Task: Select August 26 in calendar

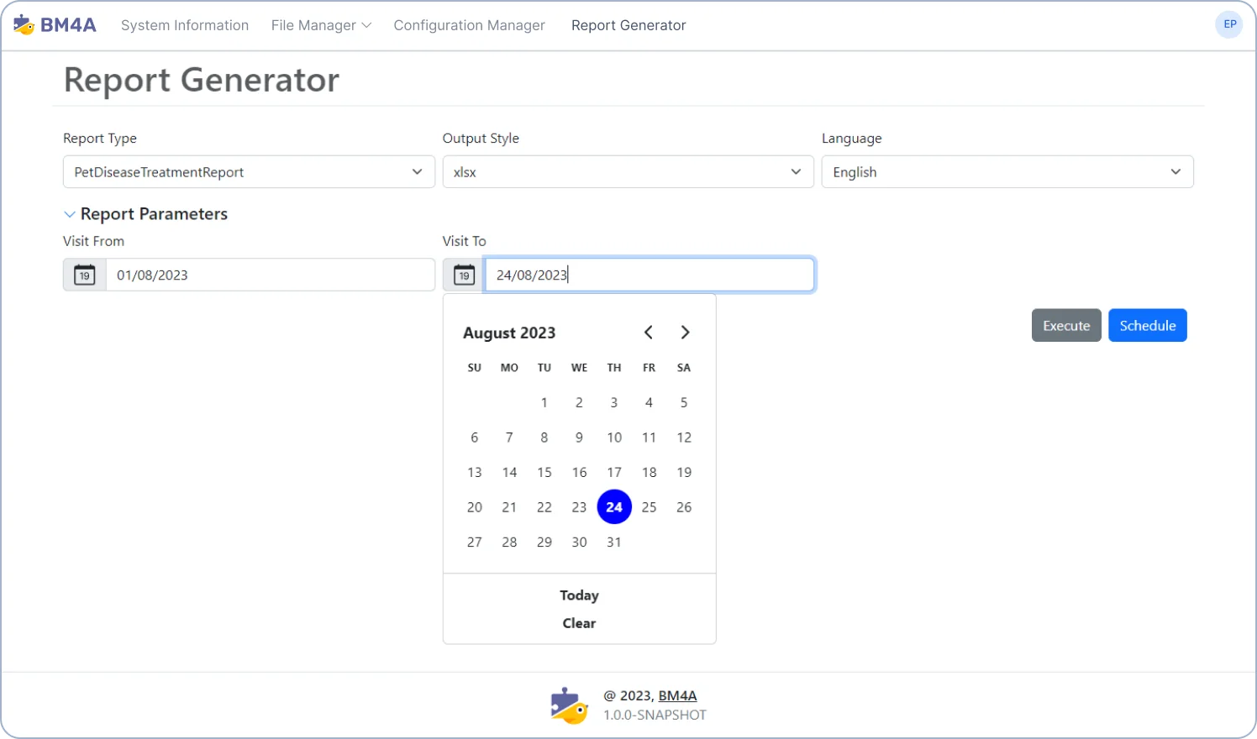Action: 684,507
